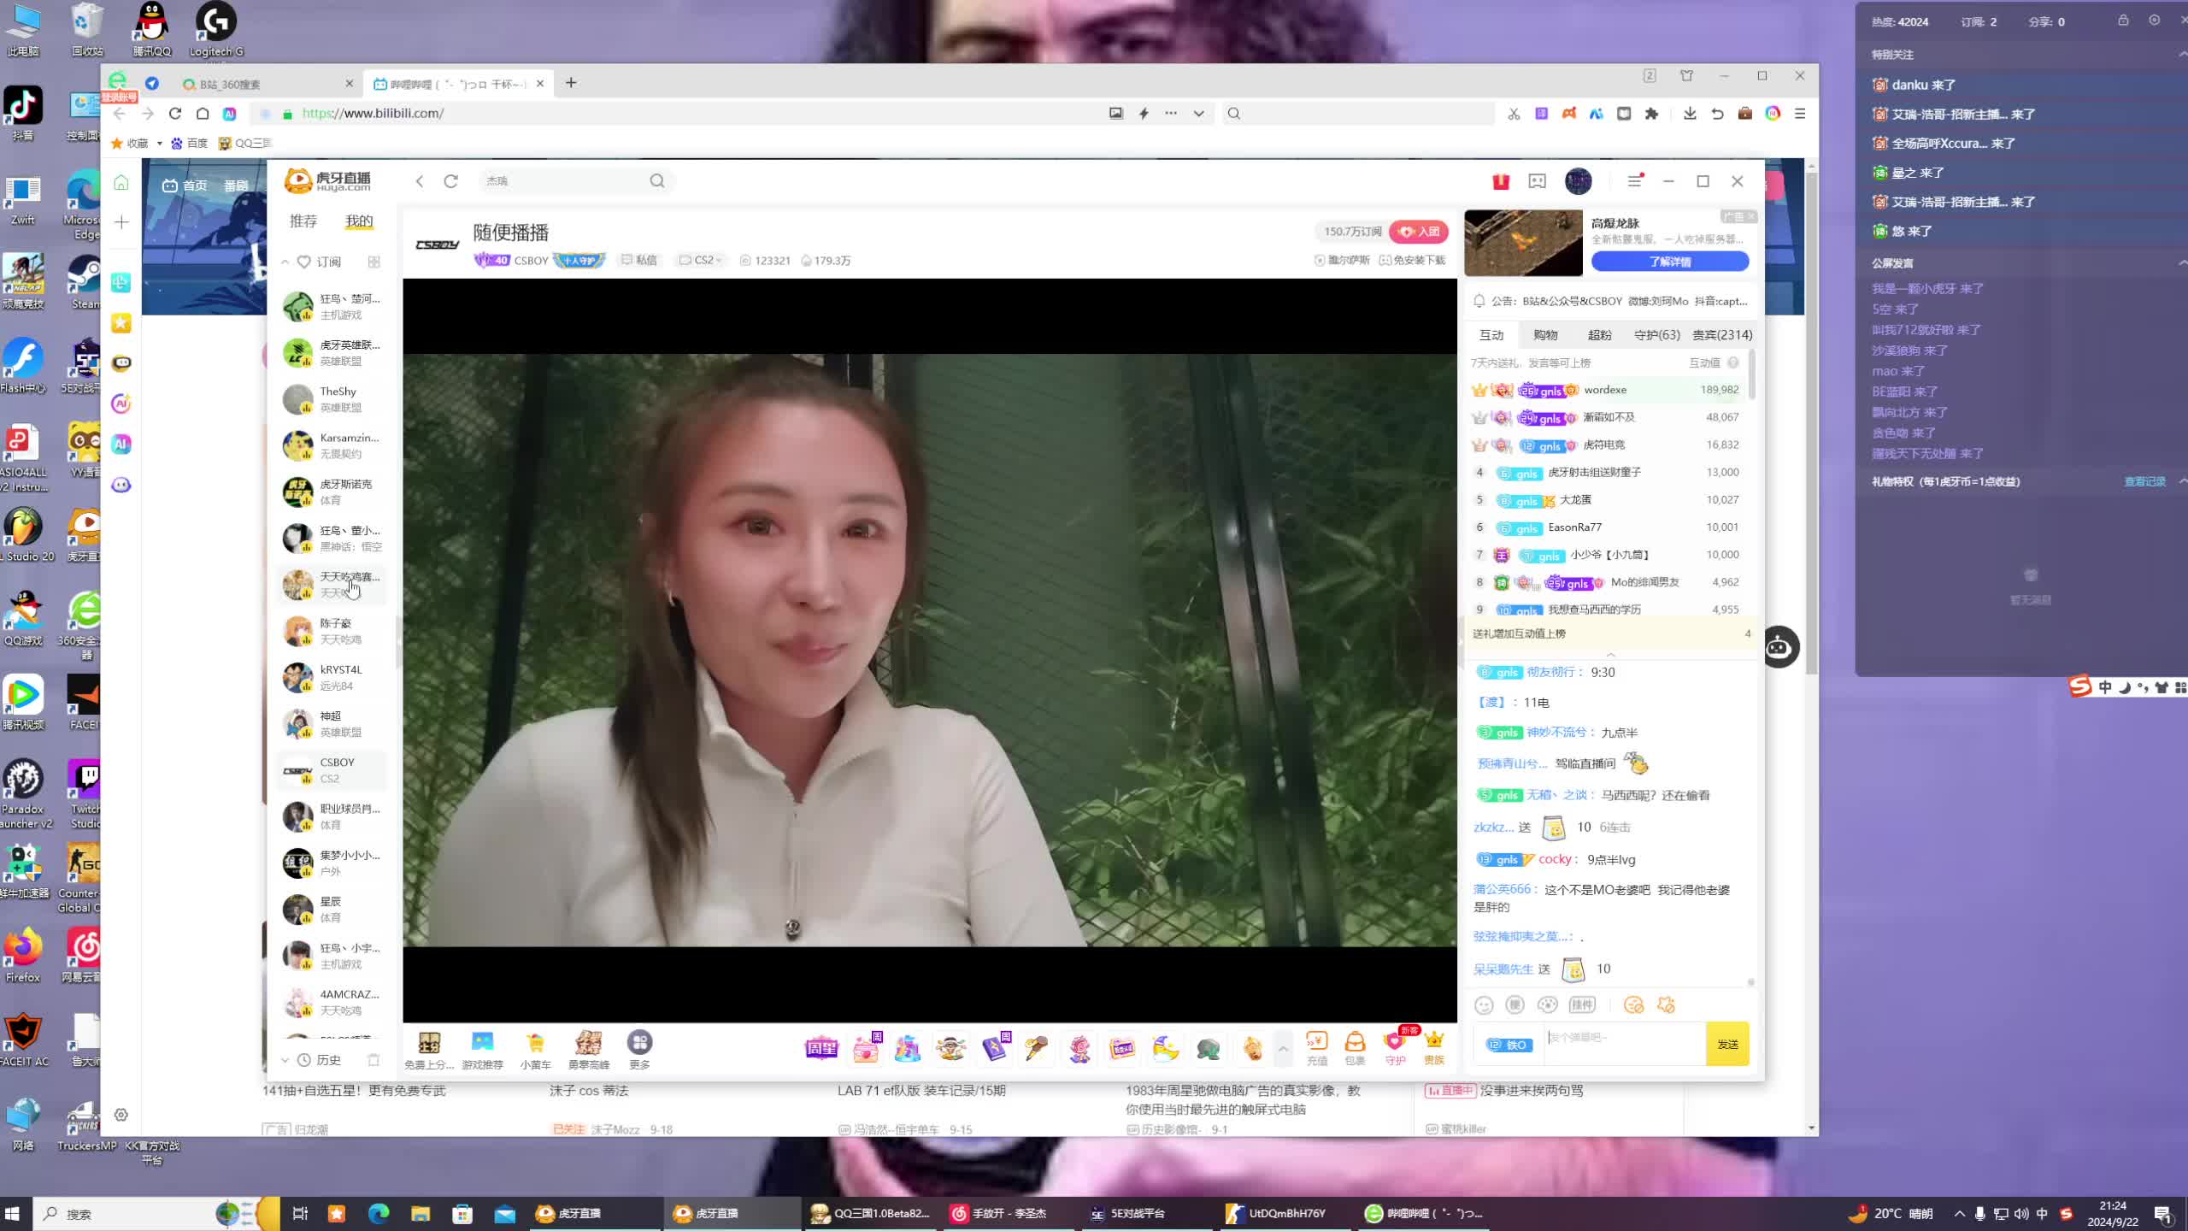
Task: Open 充值 recharge icon
Action: click(1316, 1048)
